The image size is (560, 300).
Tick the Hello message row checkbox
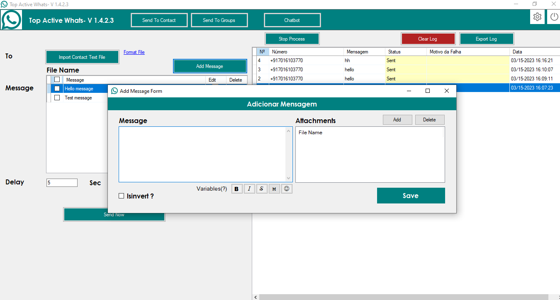[57, 89]
